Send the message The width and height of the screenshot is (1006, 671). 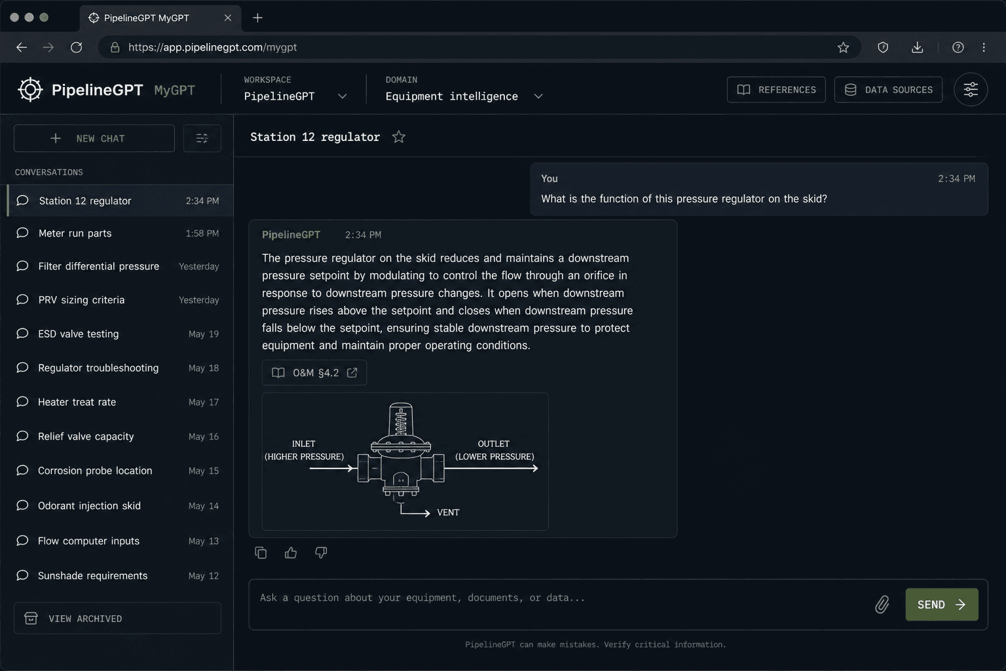point(942,604)
